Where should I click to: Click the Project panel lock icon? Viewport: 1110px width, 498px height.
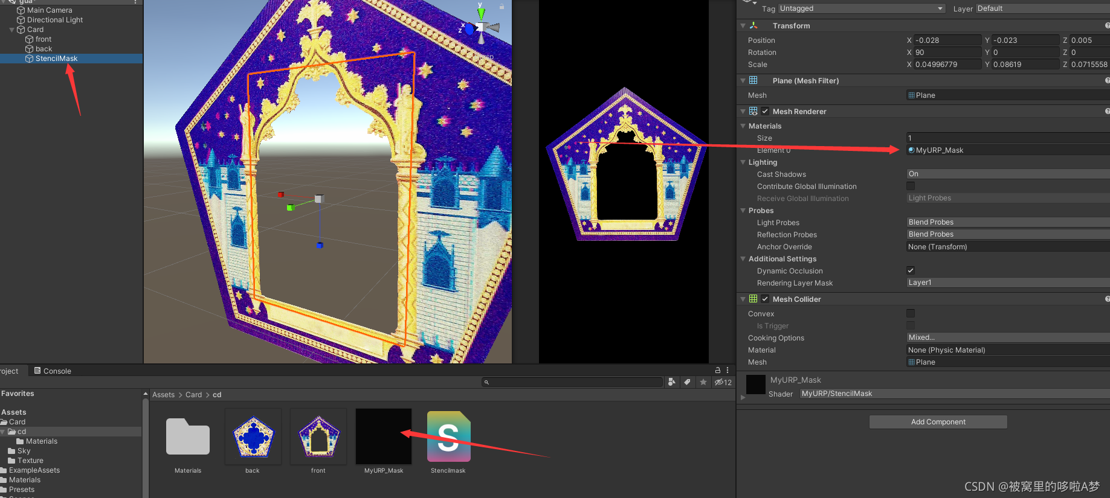pos(718,370)
